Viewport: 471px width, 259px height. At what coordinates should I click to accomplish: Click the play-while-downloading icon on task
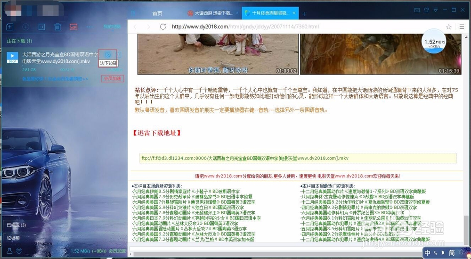[108, 54]
